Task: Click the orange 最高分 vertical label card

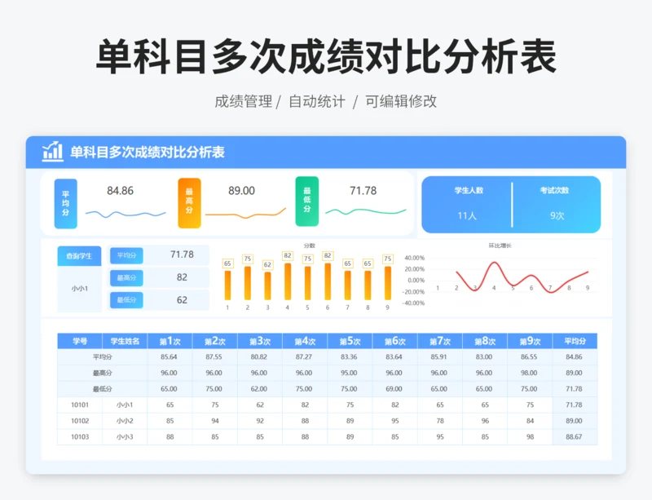Action: [189, 203]
